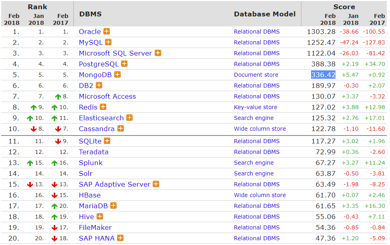Click Relational DBMS link in MariaDB row

click(x=257, y=206)
